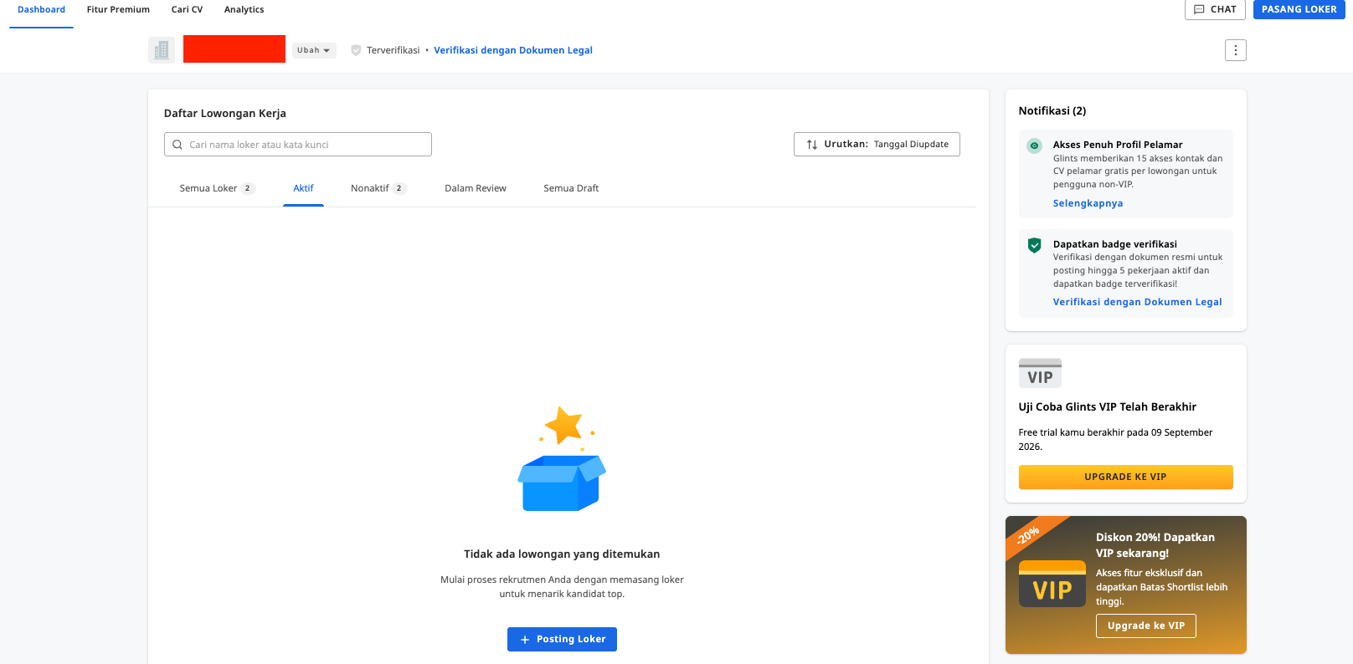Click the shield icon next to Terverifikasi
The image size is (1353, 664).
[356, 50]
